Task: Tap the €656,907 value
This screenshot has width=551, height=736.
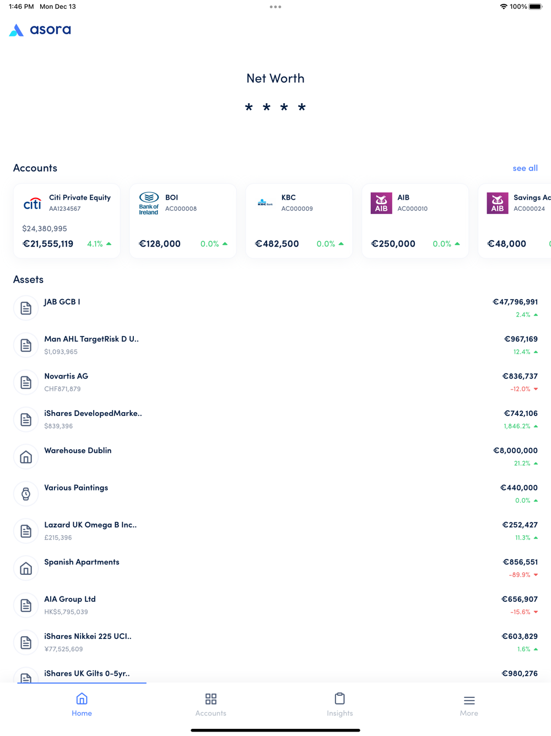Action: coord(520,599)
